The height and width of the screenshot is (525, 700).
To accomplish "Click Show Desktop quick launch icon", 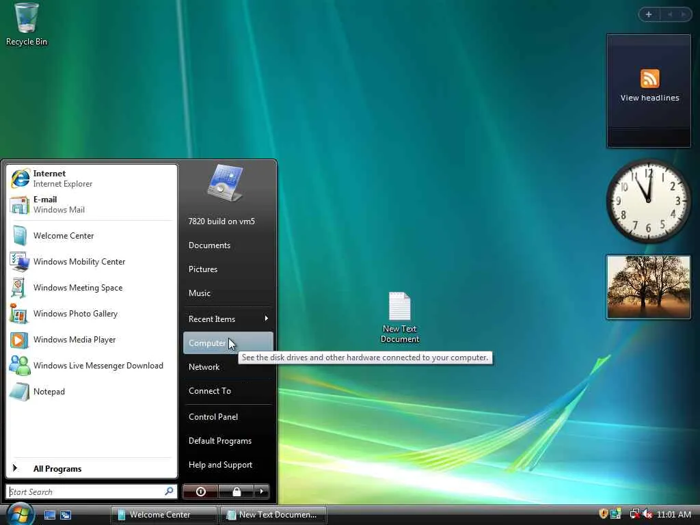I will pyautogui.click(x=49, y=515).
